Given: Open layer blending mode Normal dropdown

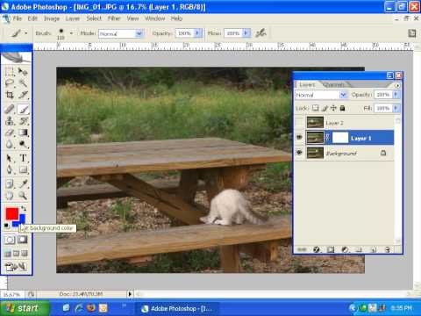Looking at the screenshot, I should tap(343, 95).
